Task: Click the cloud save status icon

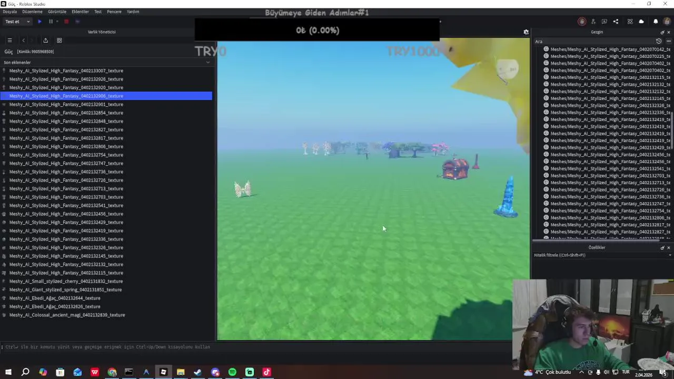Action: (641, 22)
